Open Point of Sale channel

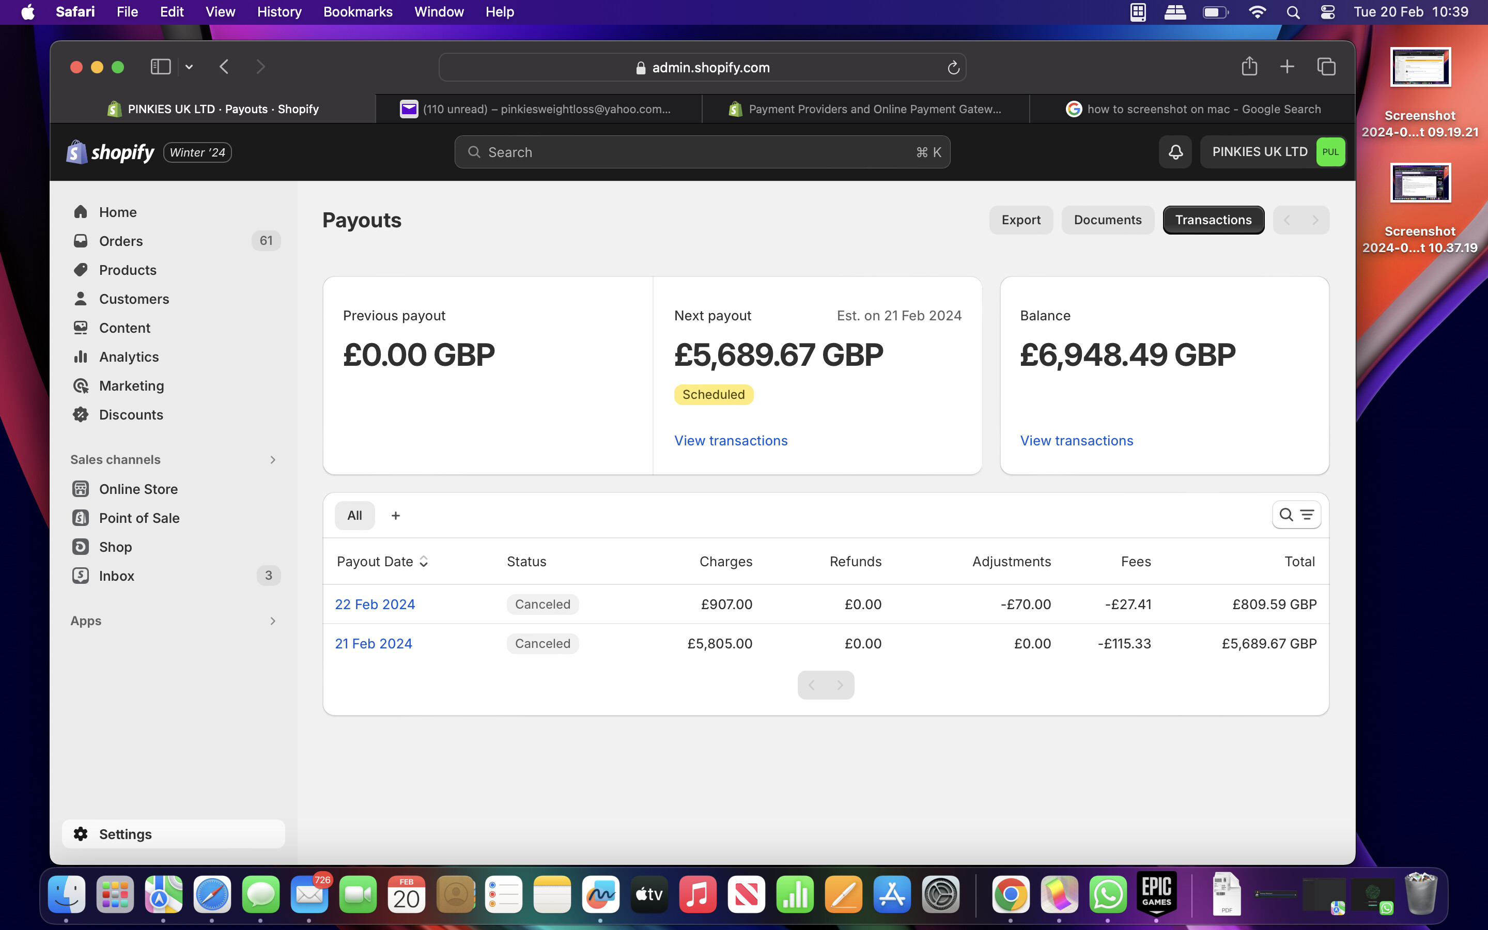coord(139,518)
